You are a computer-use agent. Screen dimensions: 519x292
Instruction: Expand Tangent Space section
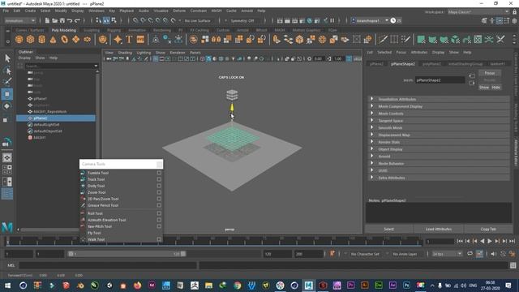pyautogui.click(x=439, y=121)
